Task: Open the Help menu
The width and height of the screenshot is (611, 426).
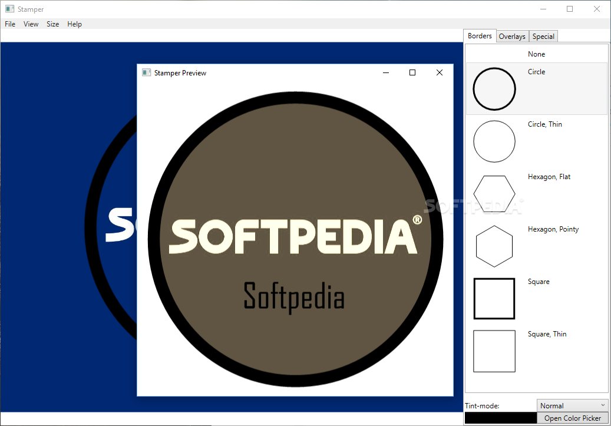Action: (x=74, y=24)
